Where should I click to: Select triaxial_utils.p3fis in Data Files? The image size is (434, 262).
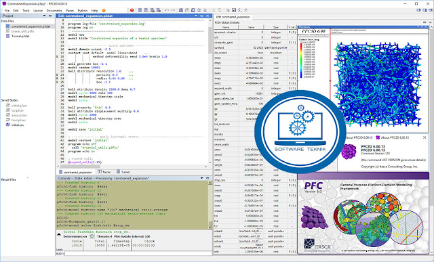coord(22,31)
